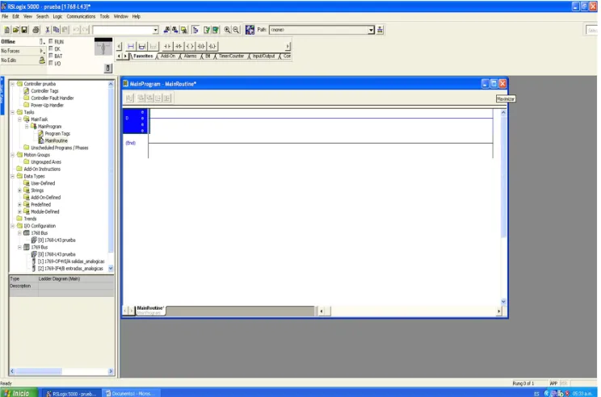The height and width of the screenshot is (397, 601).
Task: Open the File menu
Action: click(5, 16)
